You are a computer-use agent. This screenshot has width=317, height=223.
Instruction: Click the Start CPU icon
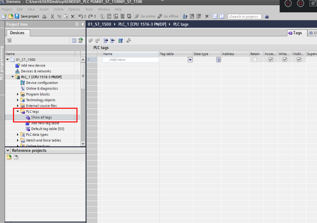192,16
